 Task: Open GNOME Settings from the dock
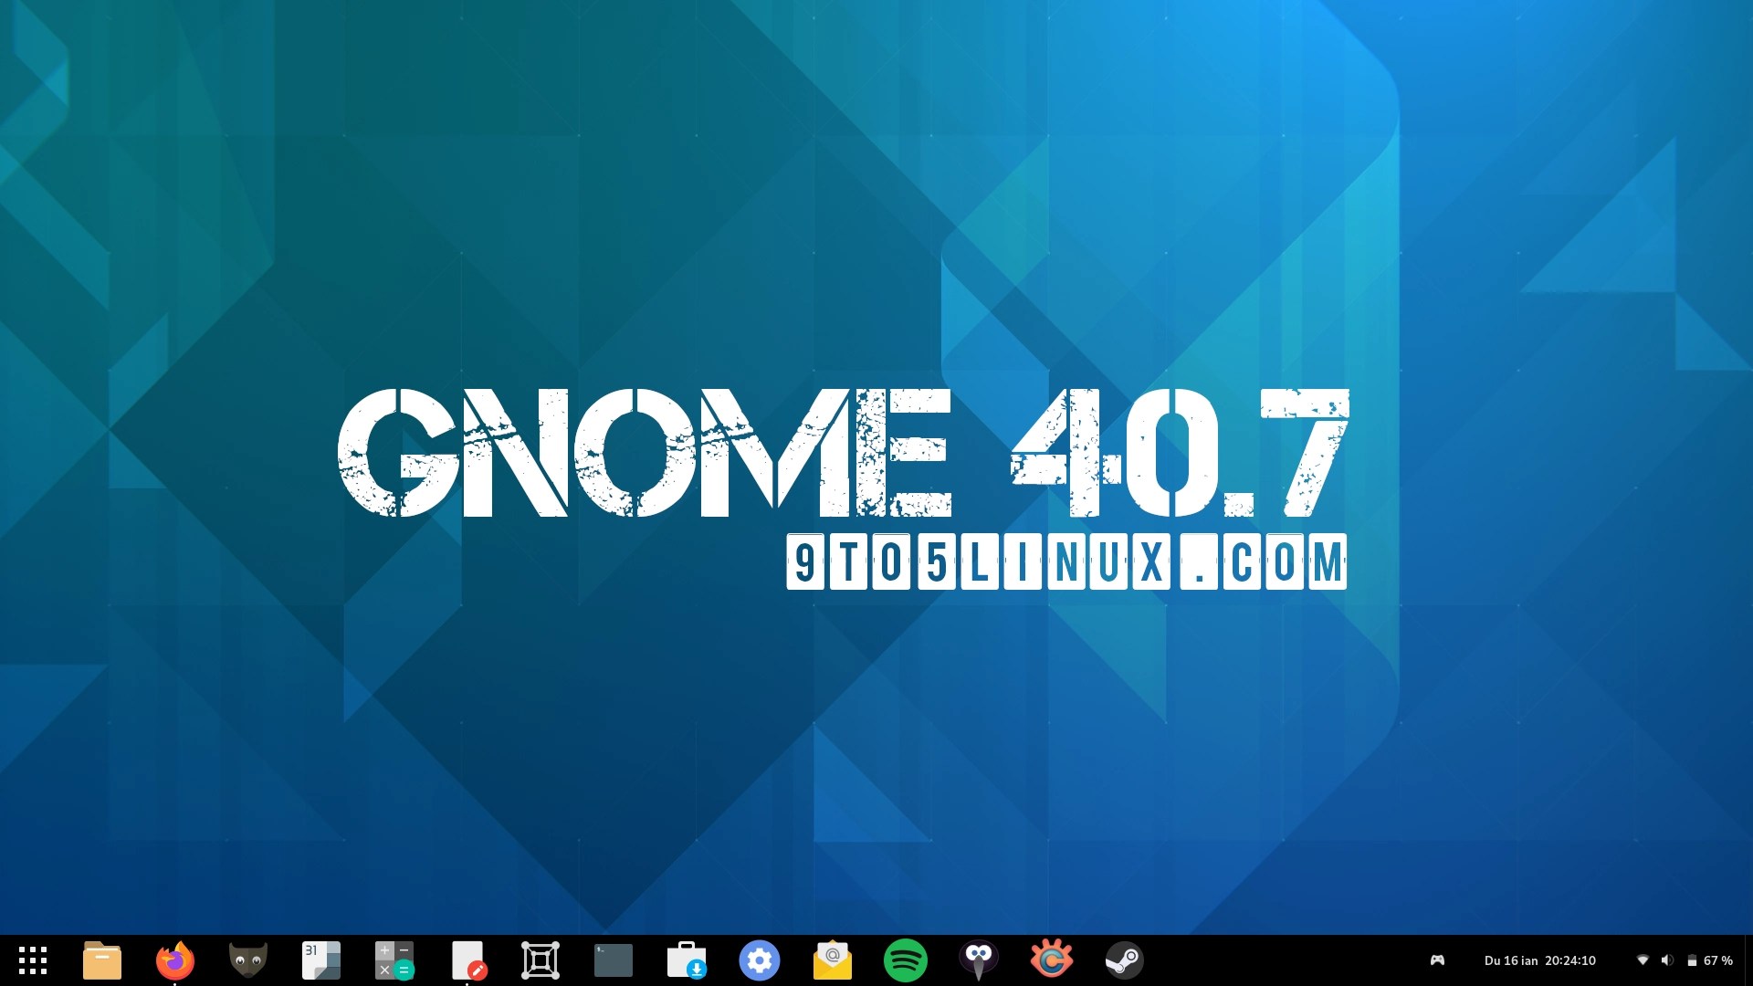click(759, 960)
